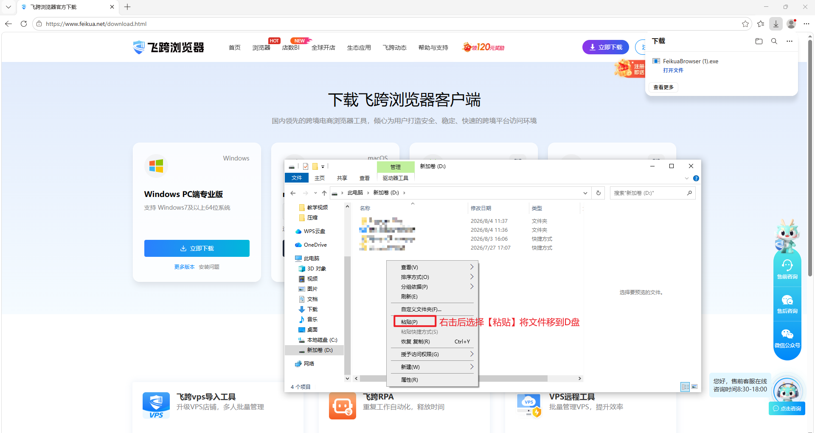Select 本地磁盘 (C:) in the Explorer tree
This screenshot has width=815, height=433.
(x=318, y=340)
